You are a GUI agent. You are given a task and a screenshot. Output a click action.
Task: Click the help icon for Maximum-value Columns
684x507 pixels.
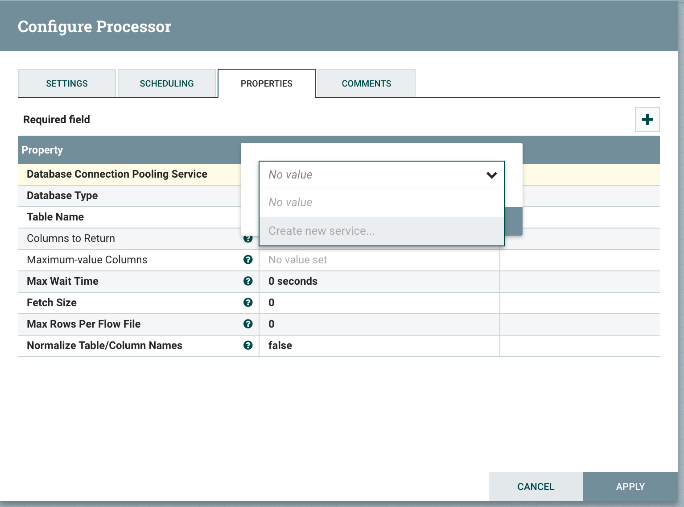point(248,260)
